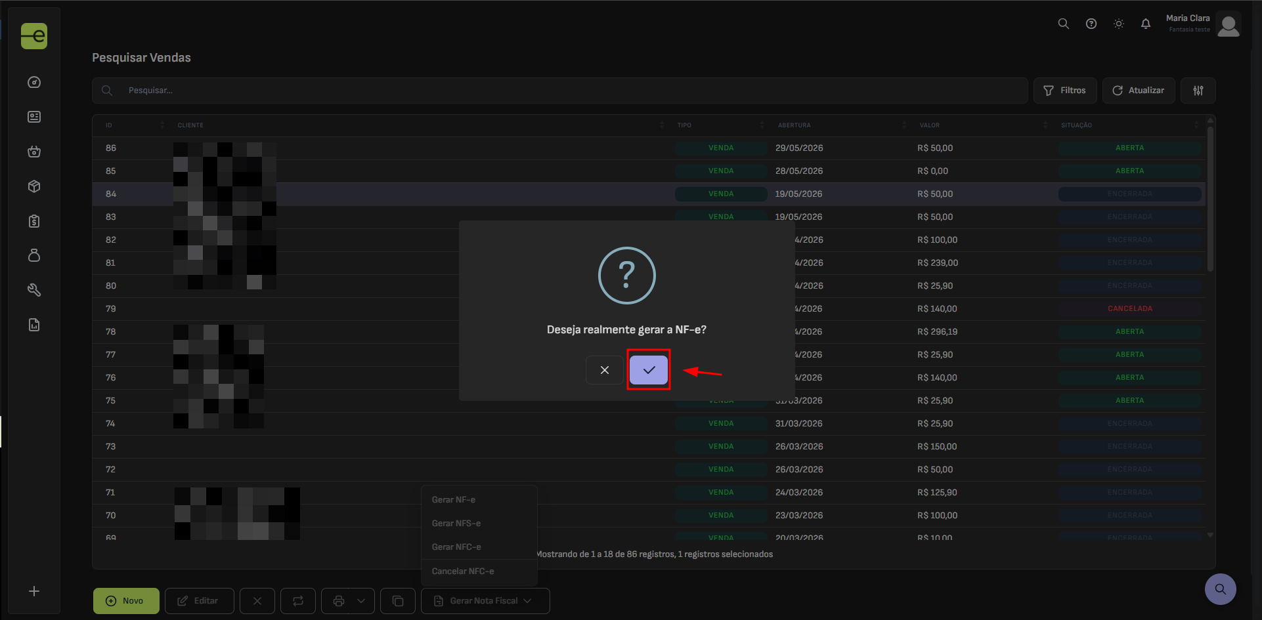Click the Novo button

click(x=126, y=601)
